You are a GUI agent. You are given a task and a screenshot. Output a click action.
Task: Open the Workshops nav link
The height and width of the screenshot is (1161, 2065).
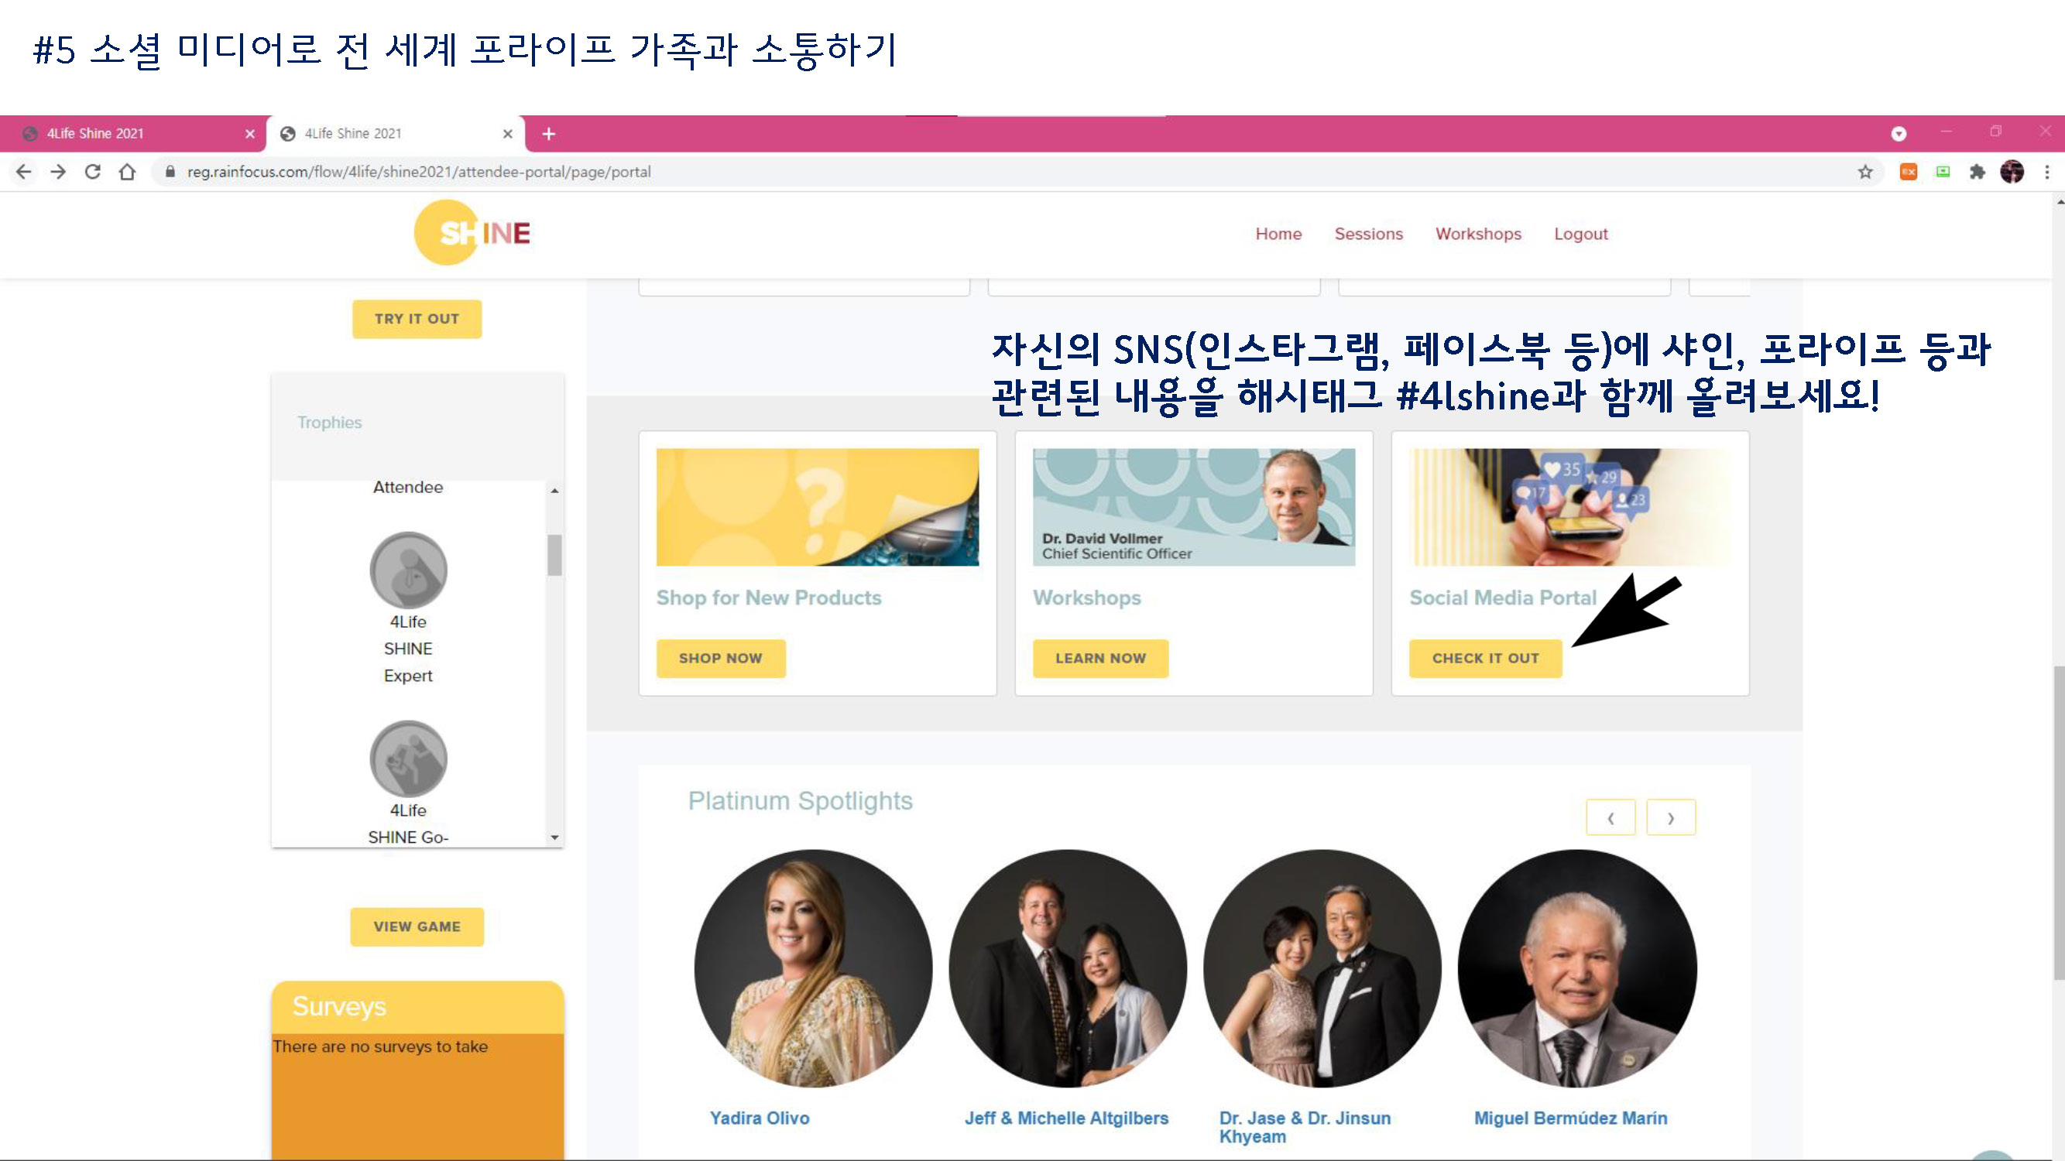click(1478, 234)
